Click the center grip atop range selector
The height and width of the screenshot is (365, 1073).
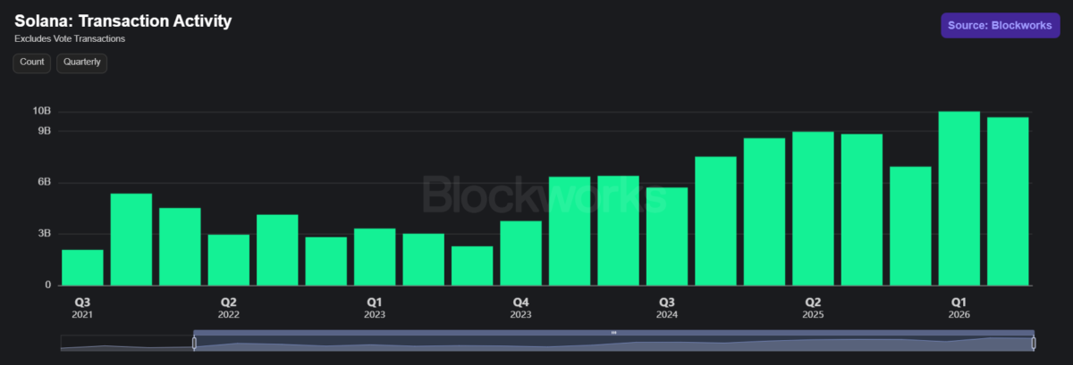[x=613, y=332]
